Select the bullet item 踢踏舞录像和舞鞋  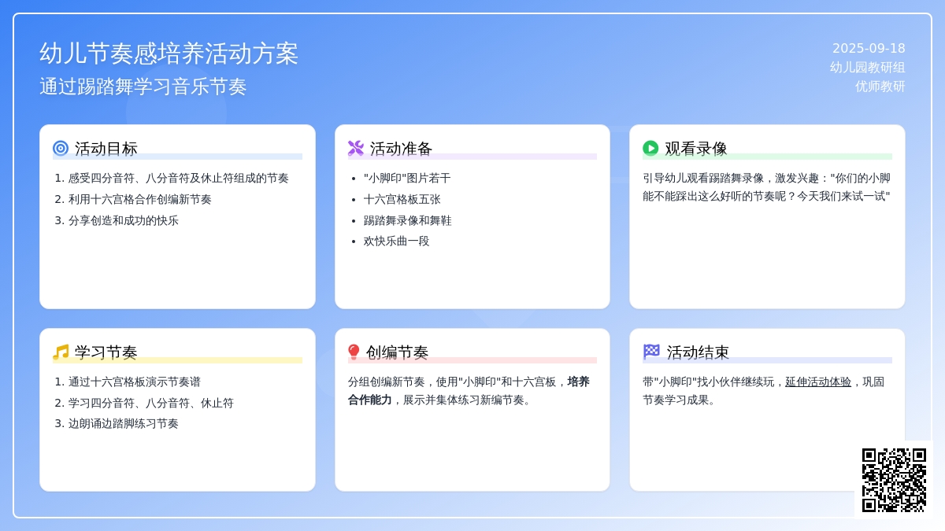pyautogui.click(x=407, y=220)
